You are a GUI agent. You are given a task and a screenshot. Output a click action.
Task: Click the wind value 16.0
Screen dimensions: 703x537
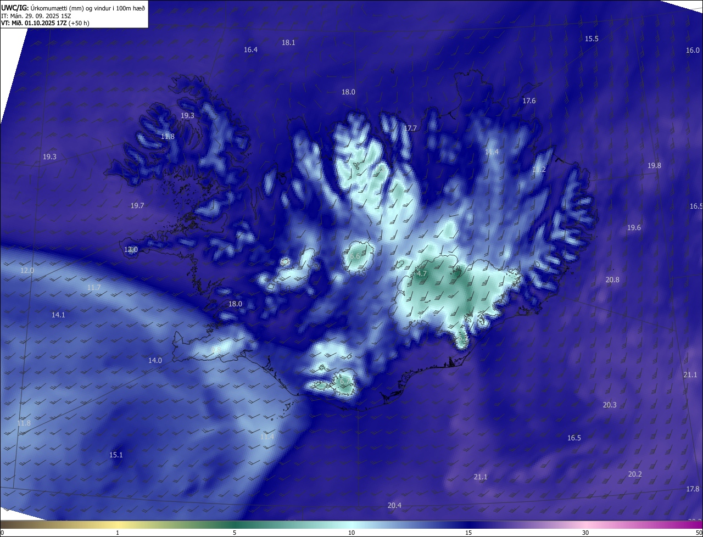click(693, 50)
